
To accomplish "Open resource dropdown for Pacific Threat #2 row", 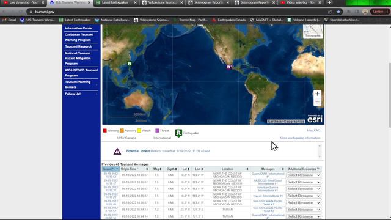I will click(304, 210).
